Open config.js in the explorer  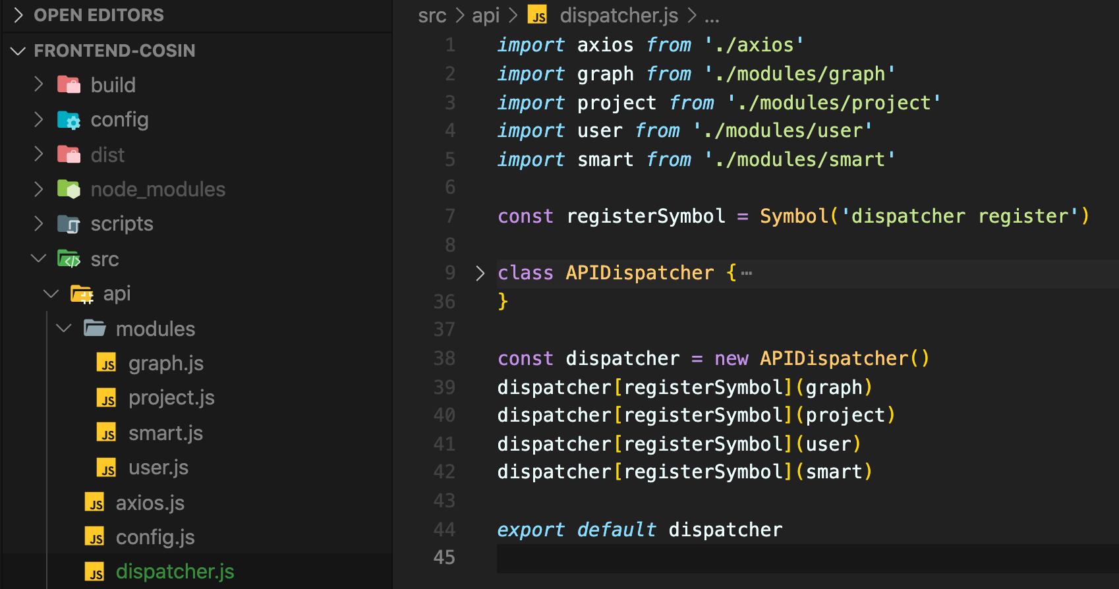coord(156,538)
